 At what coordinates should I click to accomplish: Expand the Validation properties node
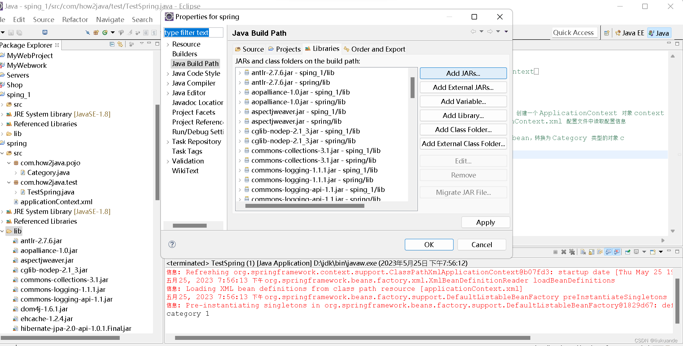pos(168,161)
